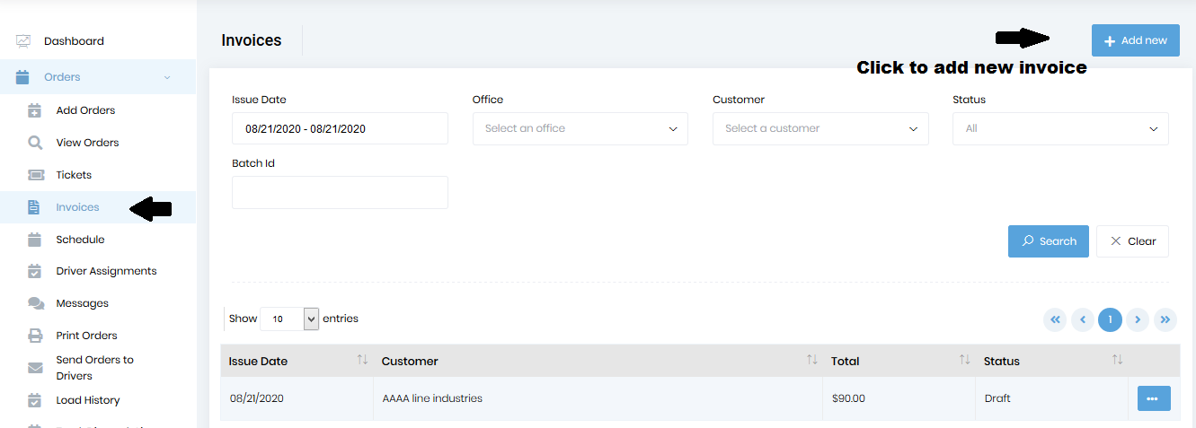The width and height of the screenshot is (1196, 428).
Task: Open Schedule from the sidebar menu
Action: pyautogui.click(x=80, y=240)
